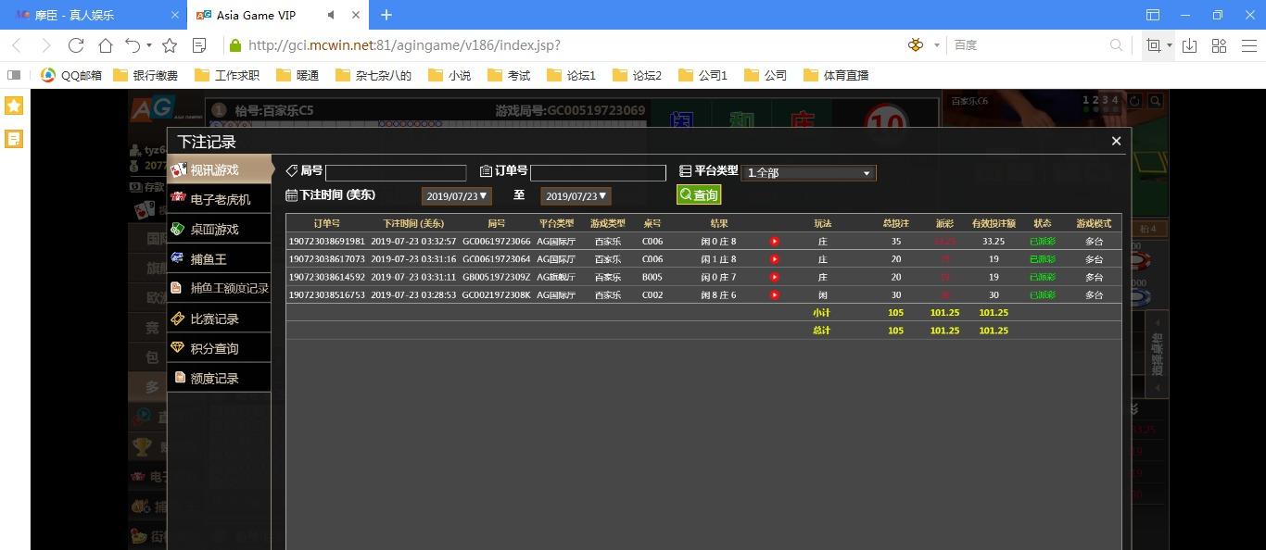Close the 下注记录 dialog
The width and height of the screenshot is (1266, 550).
click(x=1116, y=141)
